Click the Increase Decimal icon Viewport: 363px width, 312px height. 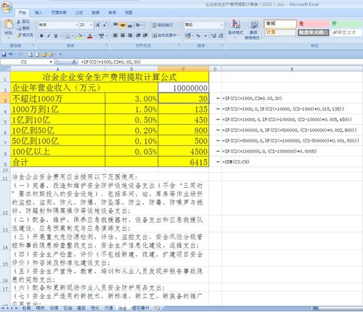tap(213, 36)
